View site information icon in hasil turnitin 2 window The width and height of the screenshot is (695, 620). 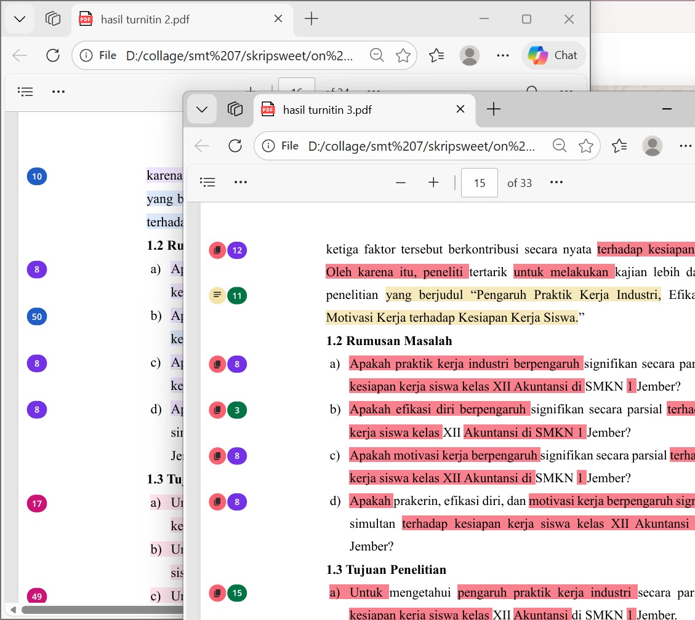[x=86, y=55]
